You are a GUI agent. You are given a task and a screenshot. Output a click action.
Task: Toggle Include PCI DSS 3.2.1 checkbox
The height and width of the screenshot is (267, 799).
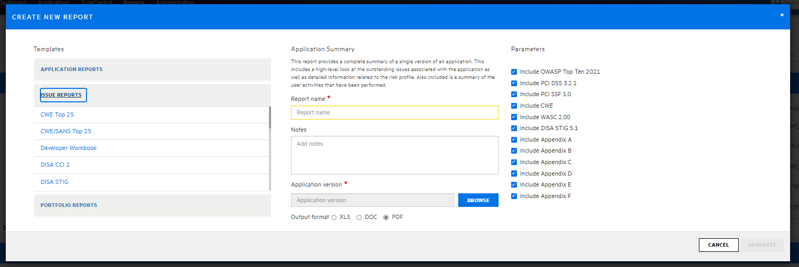click(x=514, y=83)
